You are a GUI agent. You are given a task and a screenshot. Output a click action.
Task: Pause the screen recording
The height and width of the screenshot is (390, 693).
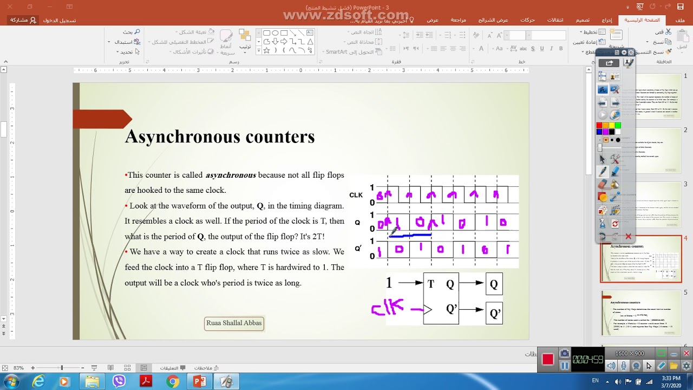coord(564,366)
